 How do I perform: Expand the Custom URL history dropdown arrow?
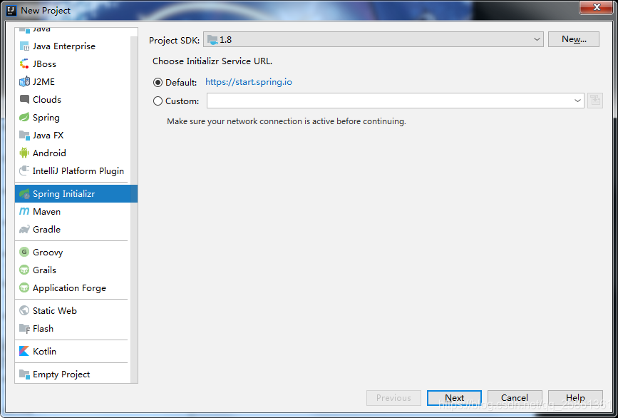[578, 101]
